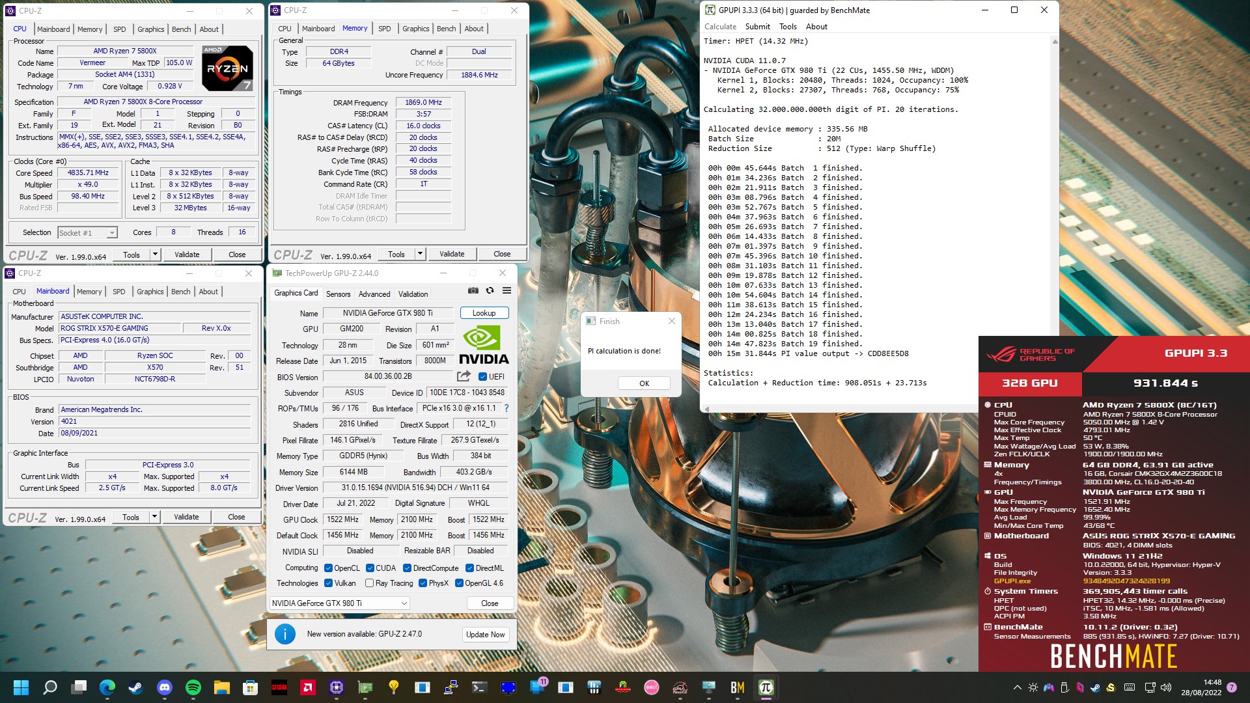Screen dimensions: 1250x703
Task: Switch to the GPU-Z Sensors tab
Action: [x=338, y=294]
